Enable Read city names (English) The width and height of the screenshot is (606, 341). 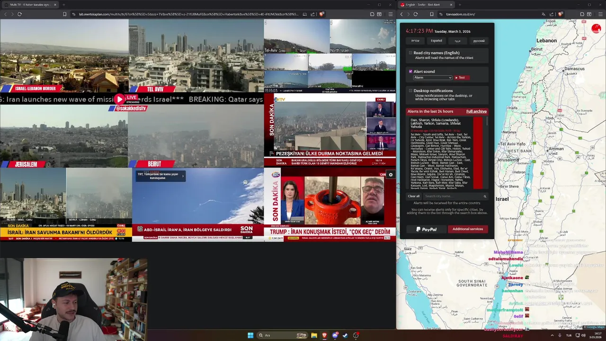tap(410, 53)
